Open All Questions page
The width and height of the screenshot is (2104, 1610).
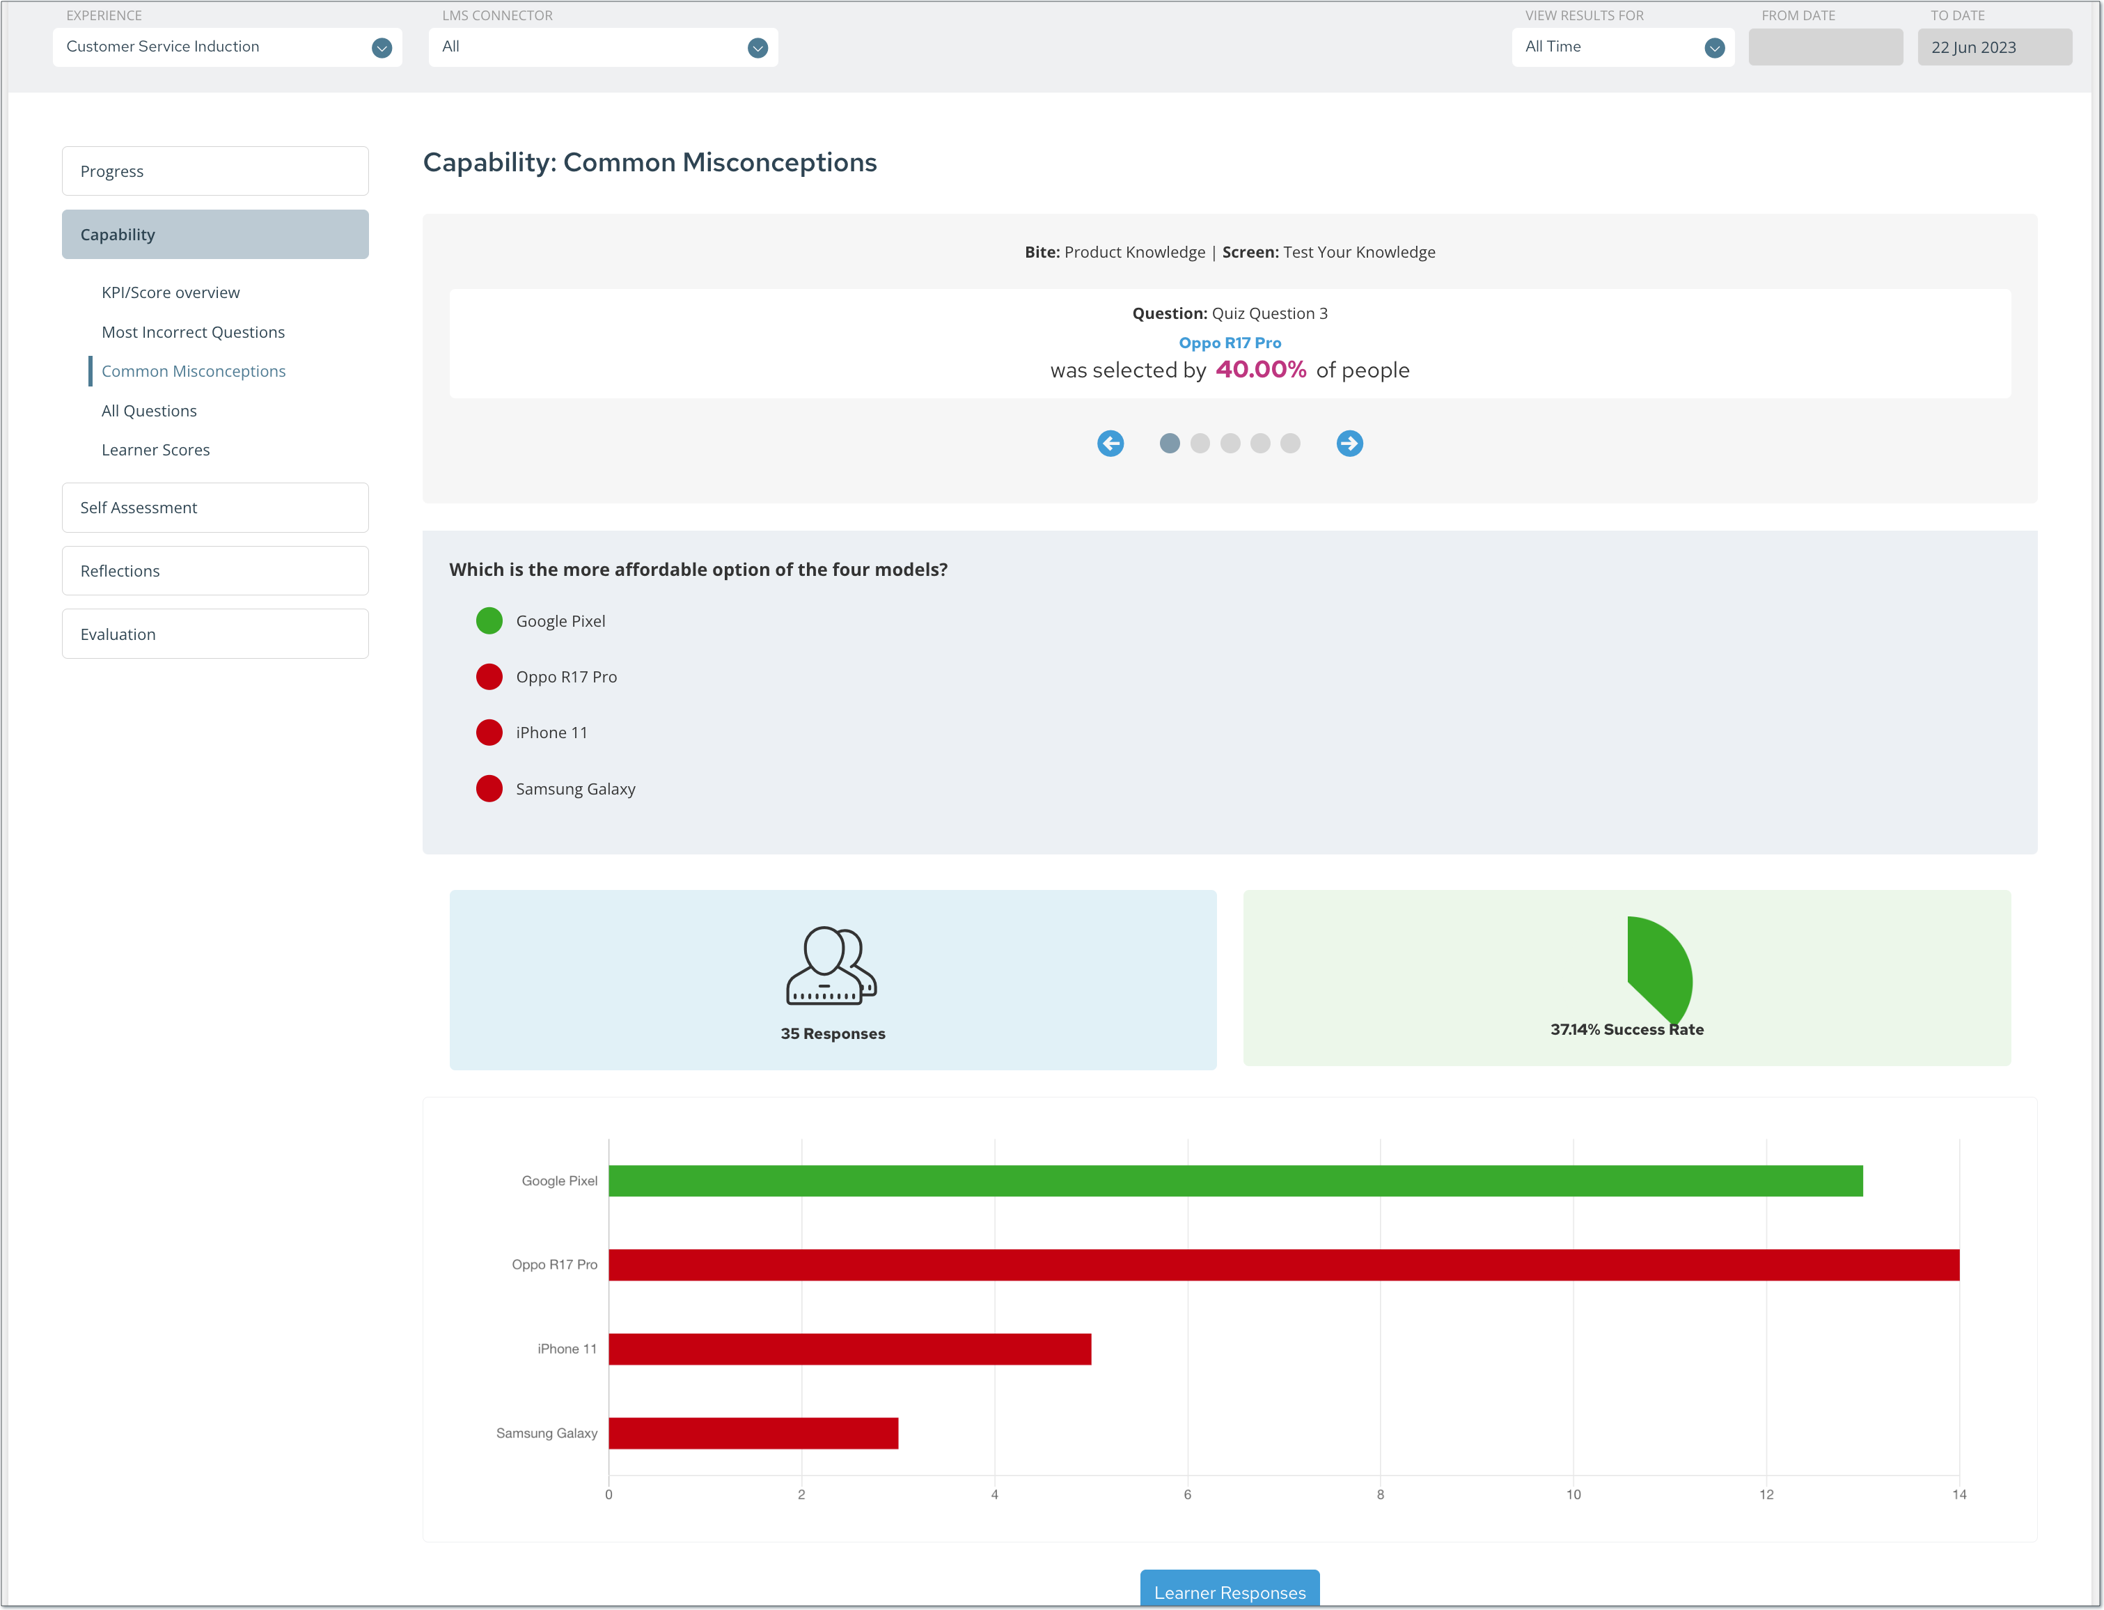[x=148, y=410]
